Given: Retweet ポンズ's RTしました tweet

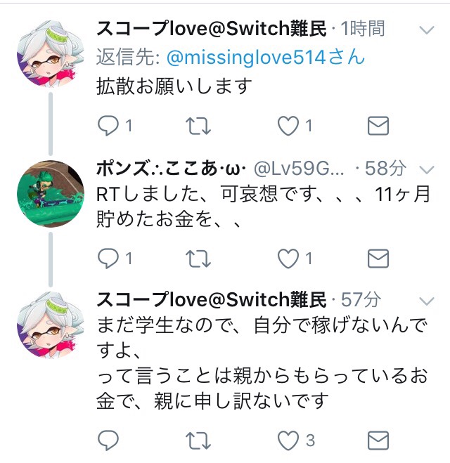Looking at the screenshot, I should (x=198, y=259).
